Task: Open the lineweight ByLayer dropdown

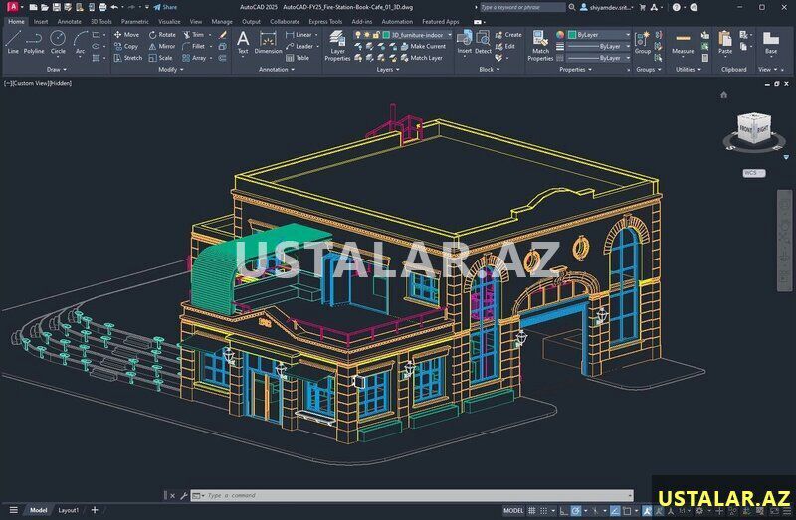Action: coord(599,46)
